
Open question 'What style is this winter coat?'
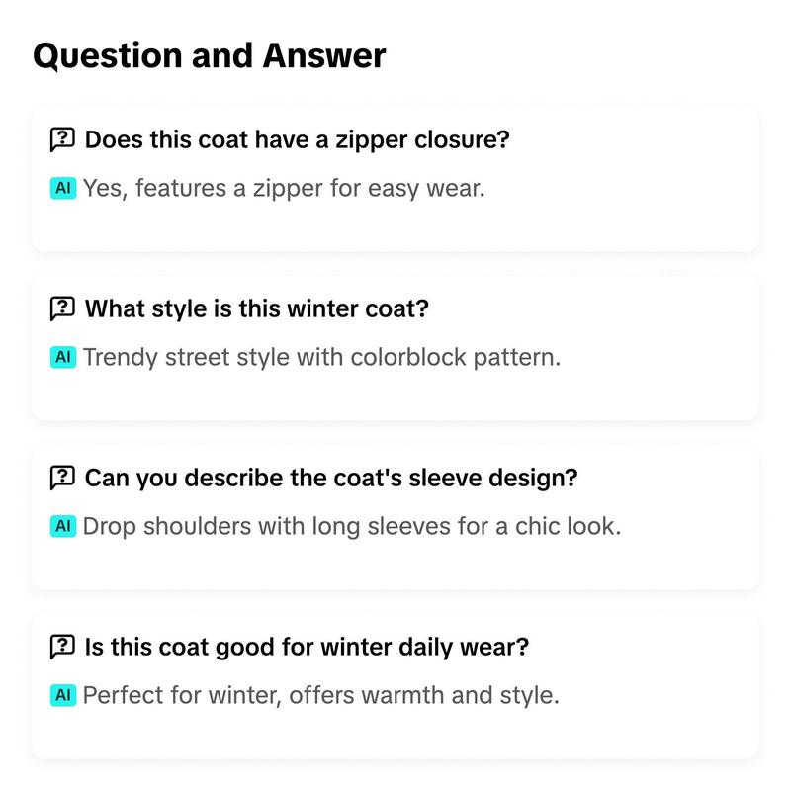tap(257, 308)
